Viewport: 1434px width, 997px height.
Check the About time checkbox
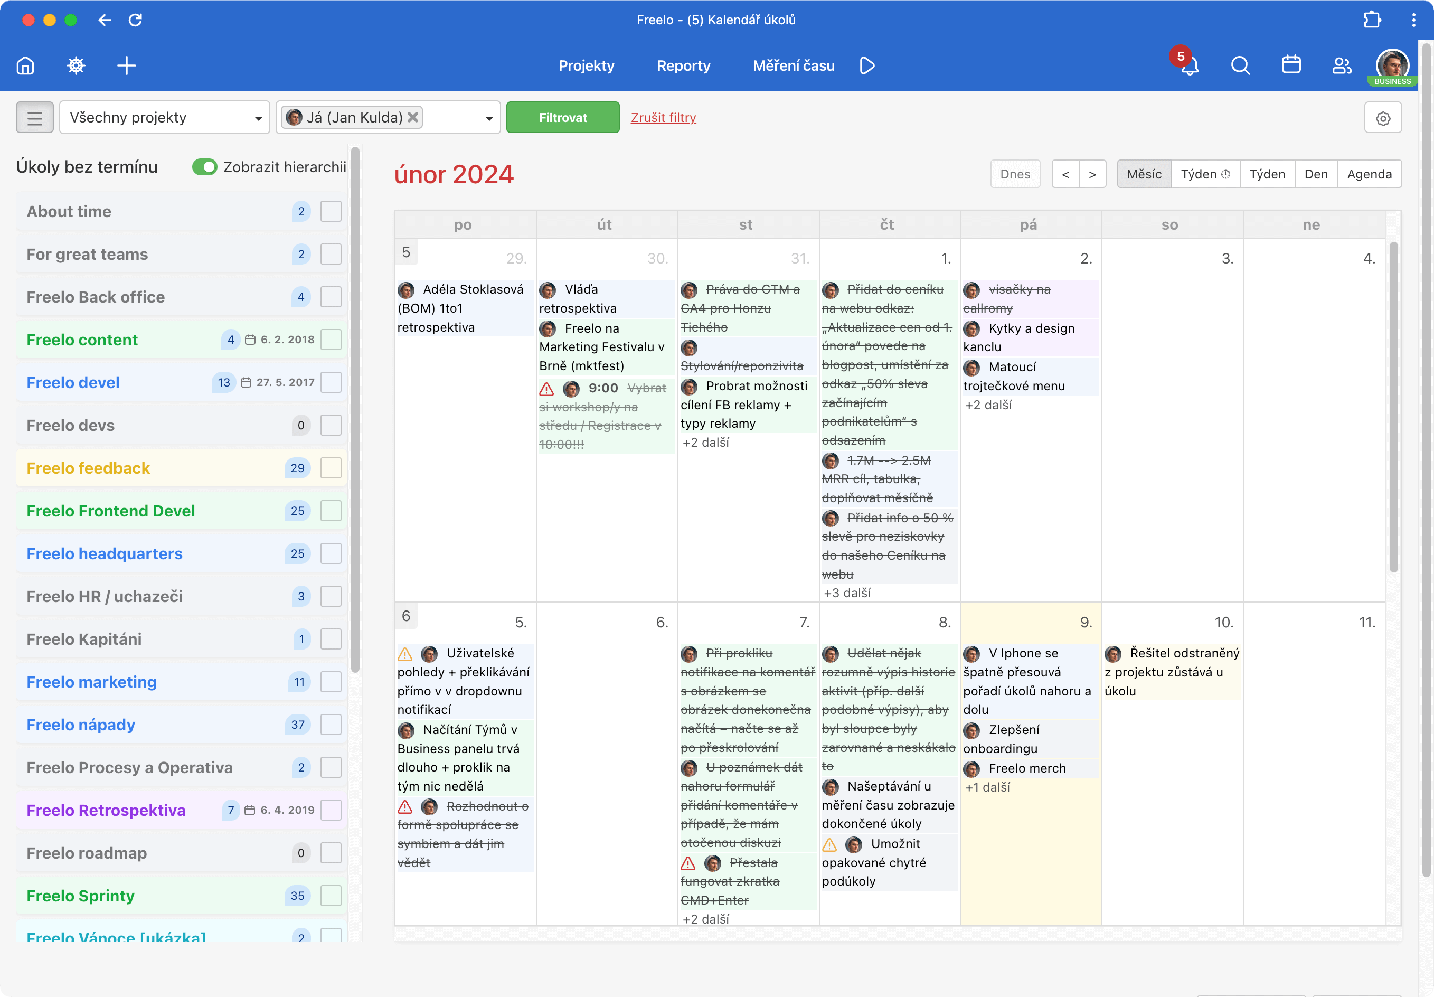pos(331,211)
